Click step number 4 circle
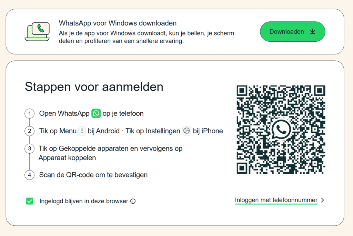This screenshot has height=236, width=353. point(30,175)
